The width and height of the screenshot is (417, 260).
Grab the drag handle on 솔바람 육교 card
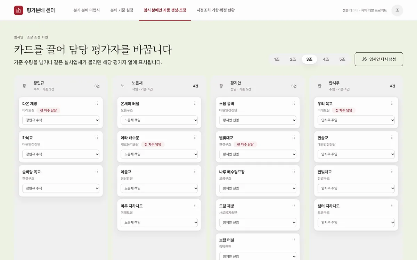pos(97,172)
